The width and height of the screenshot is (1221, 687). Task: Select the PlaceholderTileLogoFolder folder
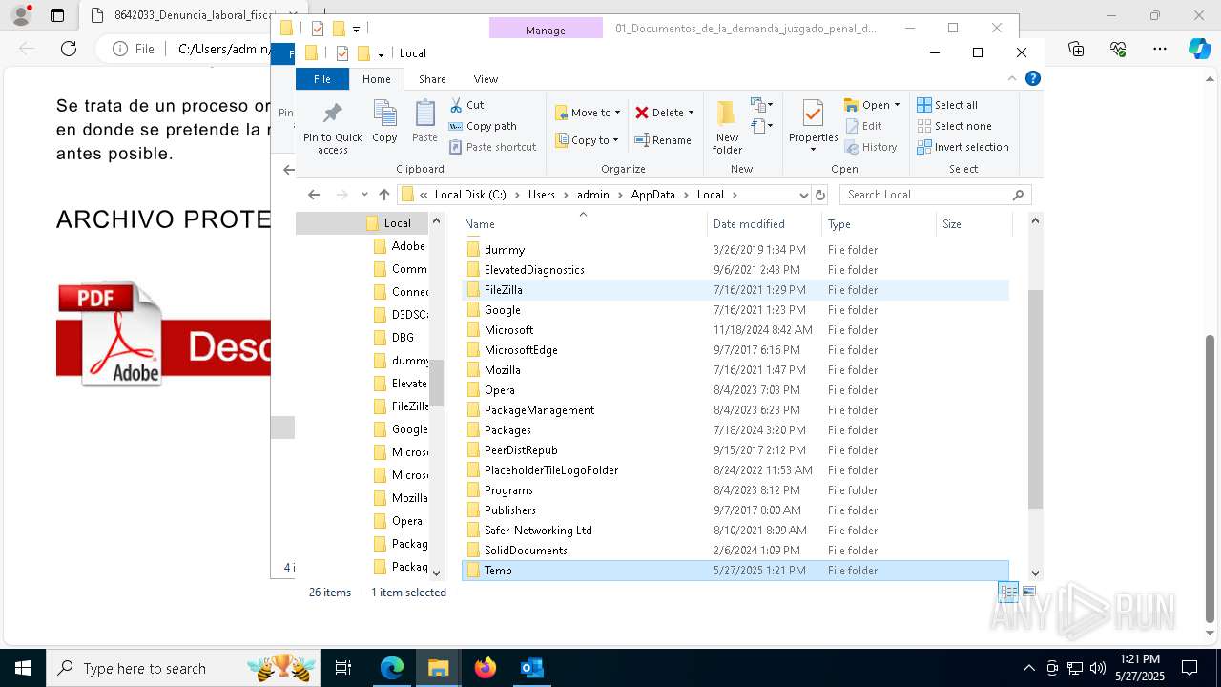tap(735, 470)
